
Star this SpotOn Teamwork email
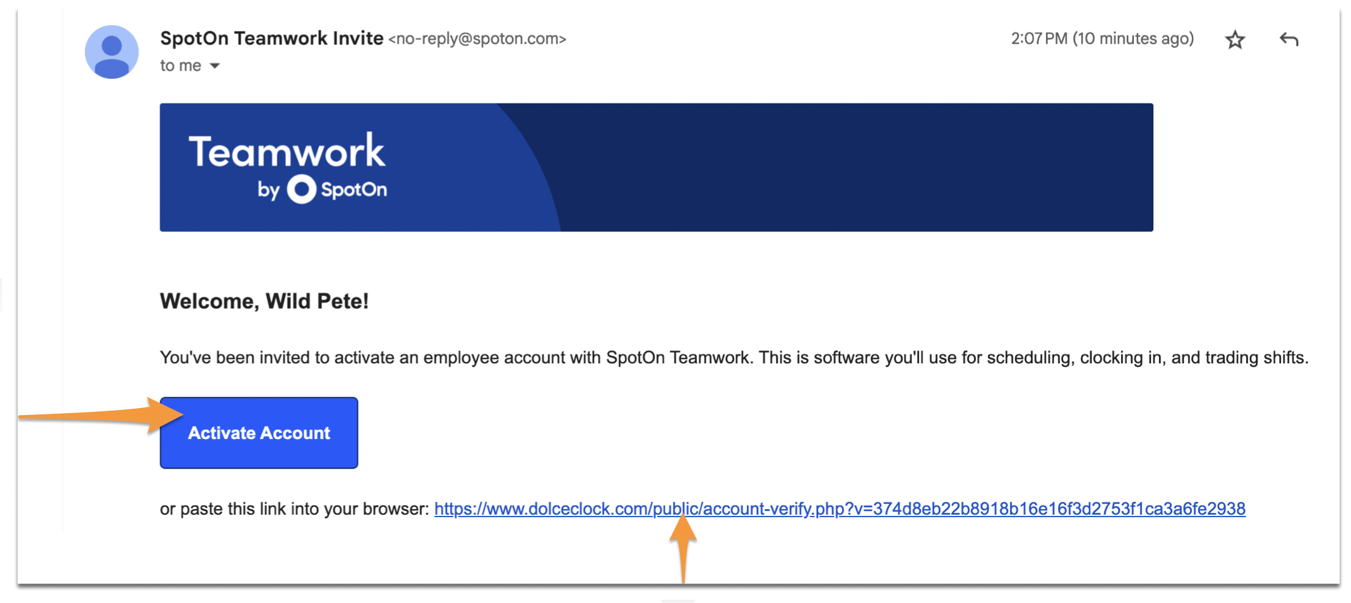[1235, 40]
